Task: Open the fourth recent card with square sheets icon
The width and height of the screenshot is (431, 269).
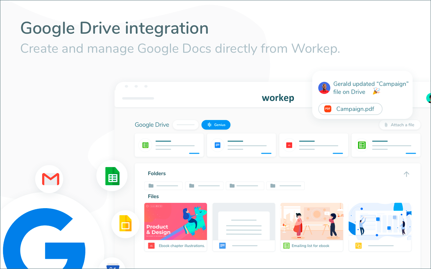Action: pos(386,145)
